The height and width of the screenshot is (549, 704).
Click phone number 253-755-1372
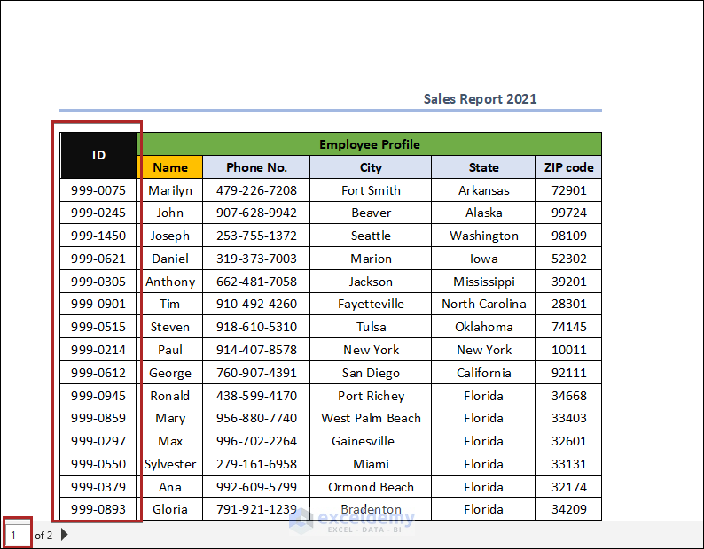[256, 236]
